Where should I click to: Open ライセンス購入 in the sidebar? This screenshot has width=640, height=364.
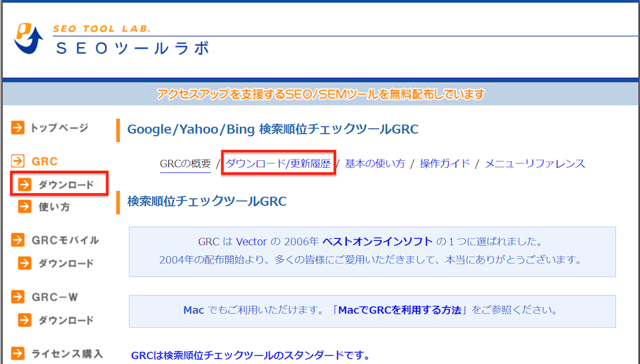(67, 354)
